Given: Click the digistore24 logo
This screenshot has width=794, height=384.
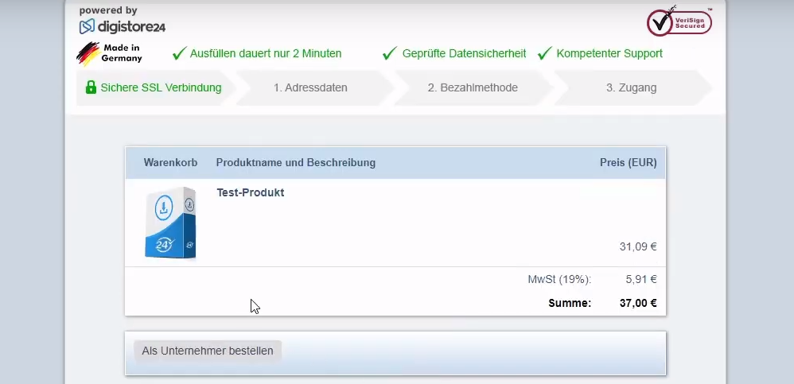Looking at the screenshot, I should pos(122,26).
